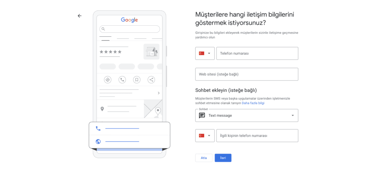387x170 pixels.
Task: Click the share icon in phone mockup
Action: (151, 79)
